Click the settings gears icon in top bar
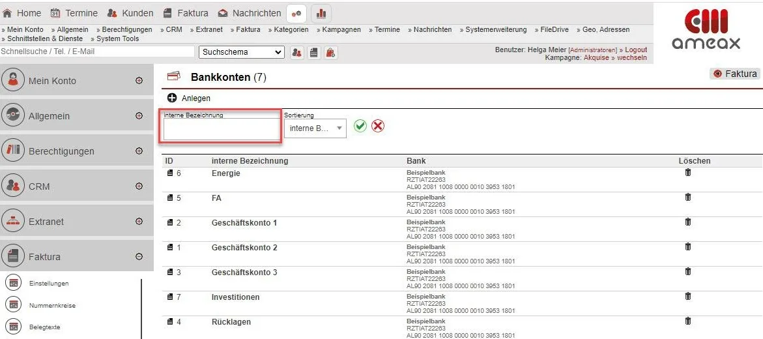The height and width of the screenshot is (339, 763). 296,13
